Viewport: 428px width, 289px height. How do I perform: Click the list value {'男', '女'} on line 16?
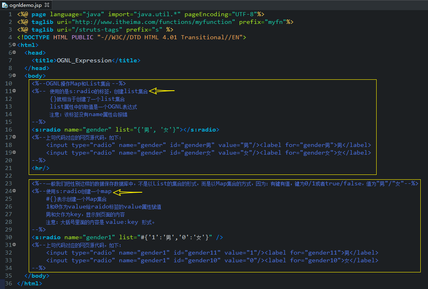point(157,130)
